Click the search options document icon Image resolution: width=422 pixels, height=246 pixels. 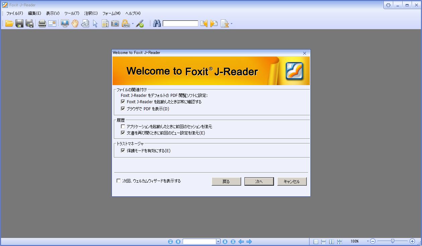coord(224,23)
